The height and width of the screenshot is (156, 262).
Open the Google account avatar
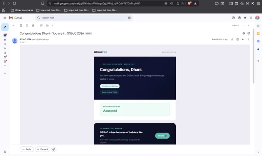click(x=257, y=18)
